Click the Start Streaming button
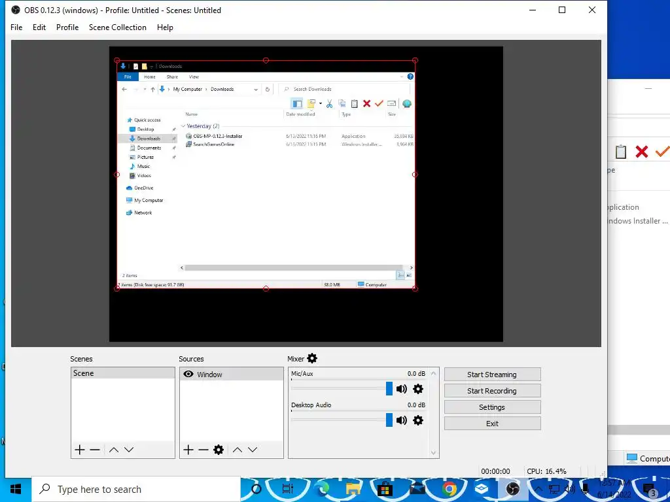Screen dimensions: 670x502 pos(492,375)
